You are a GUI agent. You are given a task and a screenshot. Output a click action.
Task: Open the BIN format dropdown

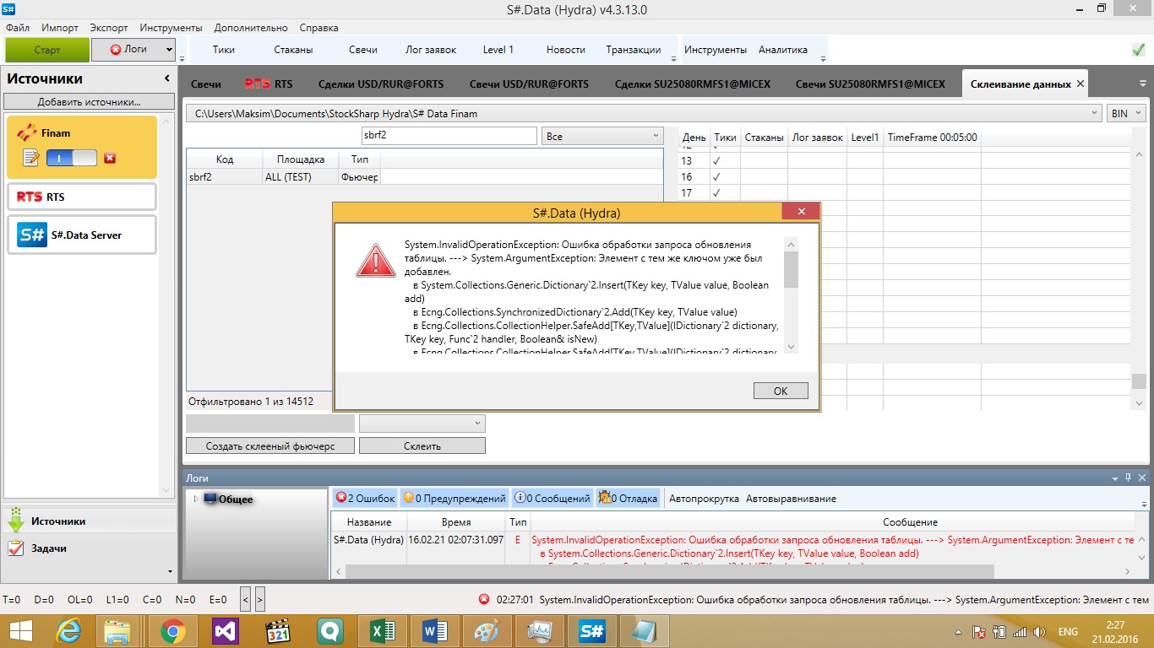pyautogui.click(x=1125, y=113)
